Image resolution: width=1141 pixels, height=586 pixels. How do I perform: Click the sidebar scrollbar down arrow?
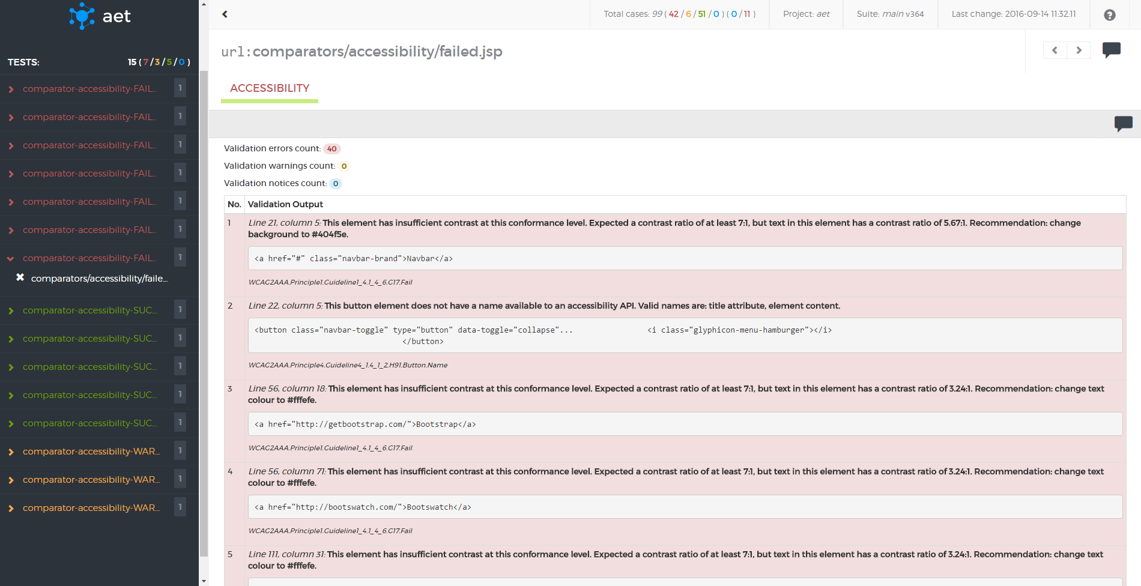204,581
